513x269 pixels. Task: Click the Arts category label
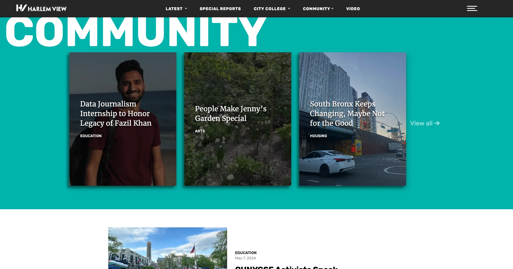200,131
